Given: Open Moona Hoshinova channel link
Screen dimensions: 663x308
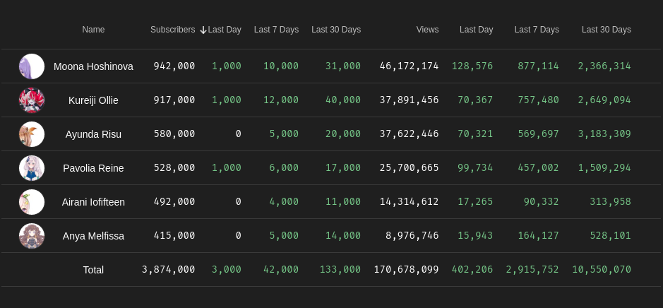Looking at the screenshot, I should (93, 66).
